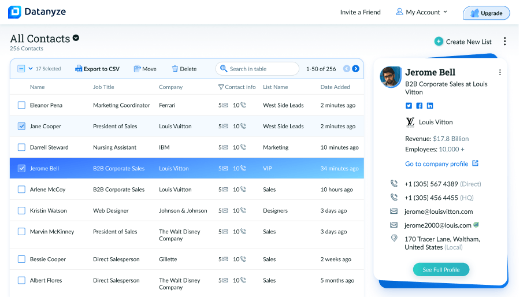Open Jerome Bell's Facebook profile icon
Image resolution: width=527 pixels, height=297 pixels.
[x=420, y=106]
